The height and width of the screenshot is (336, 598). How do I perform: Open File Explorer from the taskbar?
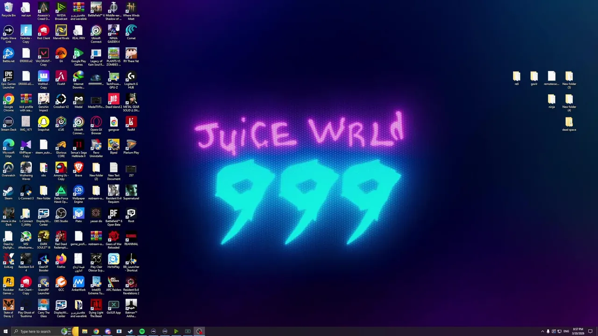coord(85,331)
